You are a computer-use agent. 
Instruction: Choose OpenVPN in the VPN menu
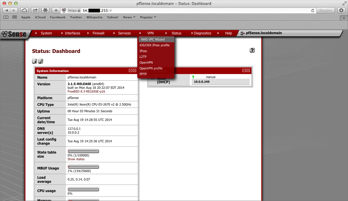click(x=146, y=62)
